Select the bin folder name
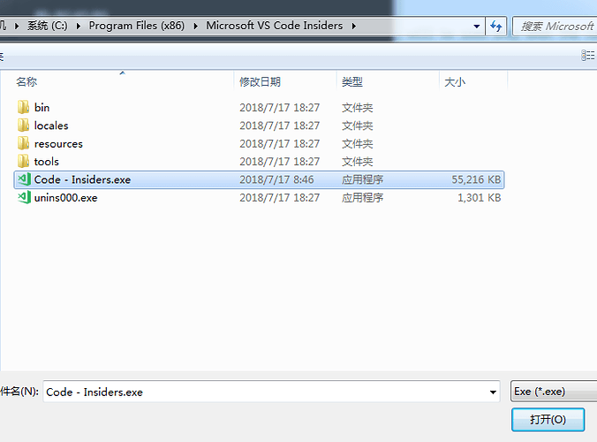Image resolution: width=597 pixels, height=442 pixels. 42,108
